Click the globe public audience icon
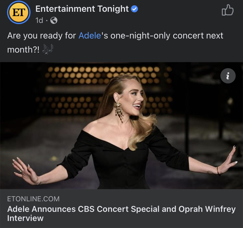This screenshot has width=243, height=228. [x=54, y=20]
